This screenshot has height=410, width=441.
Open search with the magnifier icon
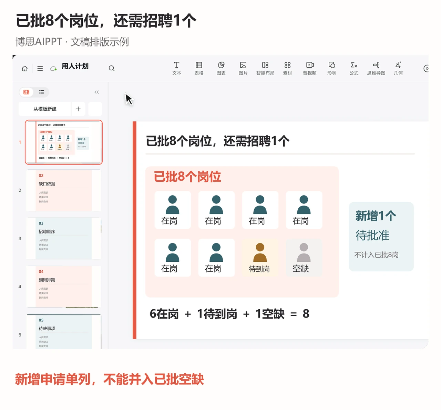[x=112, y=68]
